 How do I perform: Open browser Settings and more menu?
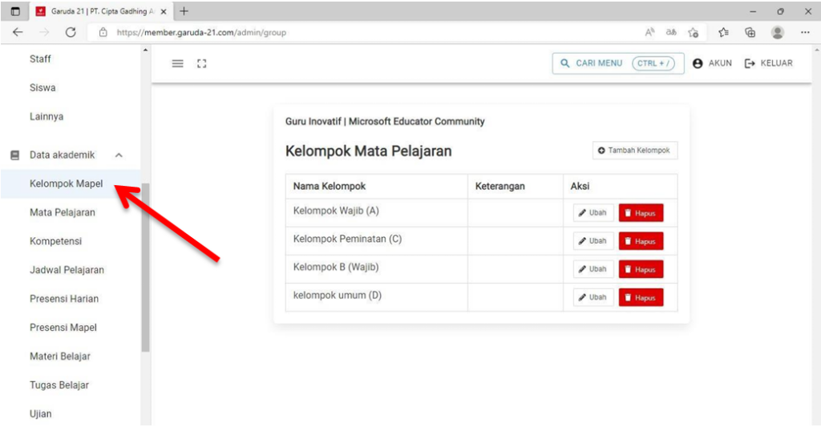[805, 32]
